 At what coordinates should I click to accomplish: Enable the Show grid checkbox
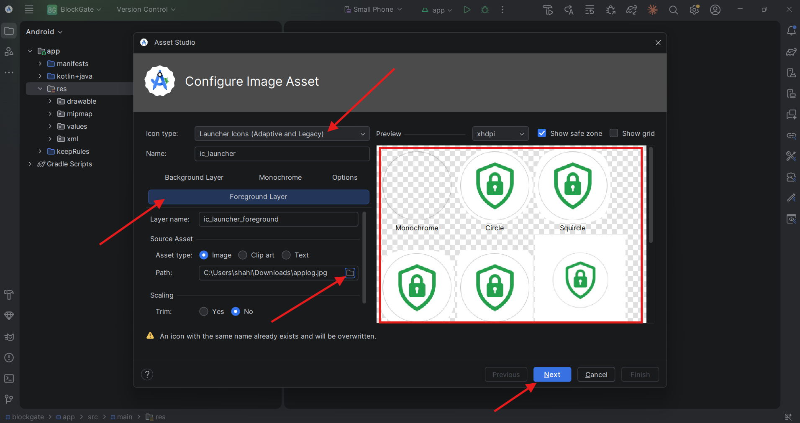pyautogui.click(x=614, y=133)
